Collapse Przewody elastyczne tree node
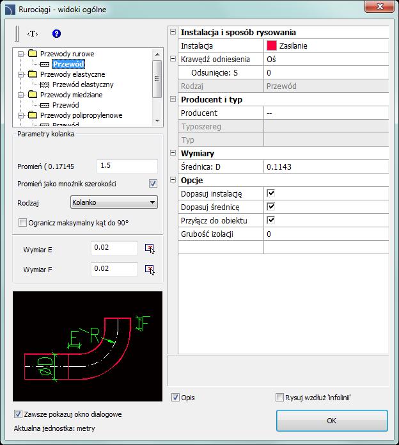The width and height of the screenshot is (399, 445). (20, 74)
